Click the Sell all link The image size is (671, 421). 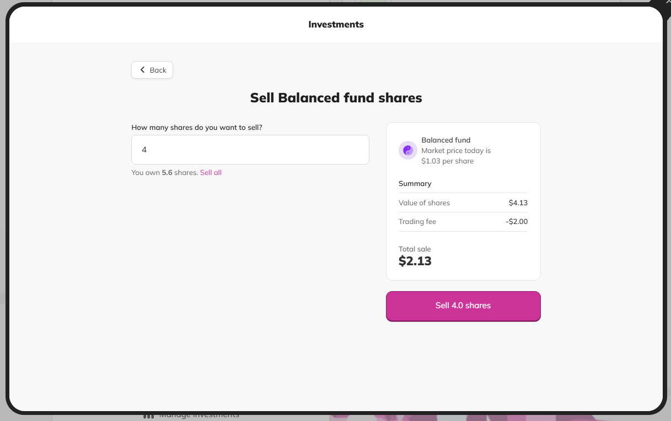click(x=211, y=173)
